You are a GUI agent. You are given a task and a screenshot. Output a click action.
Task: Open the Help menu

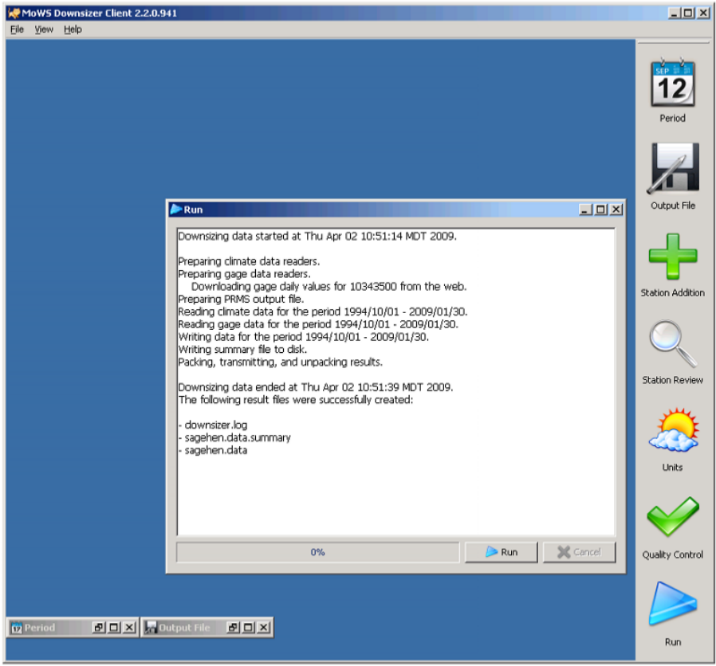click(x=73, y=29)
